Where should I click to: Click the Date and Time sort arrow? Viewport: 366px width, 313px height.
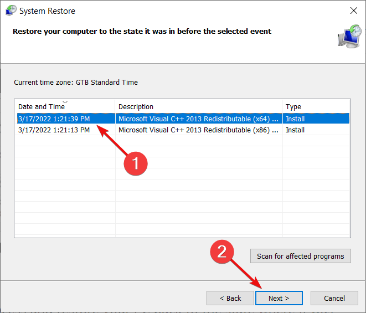pos(65,102)
